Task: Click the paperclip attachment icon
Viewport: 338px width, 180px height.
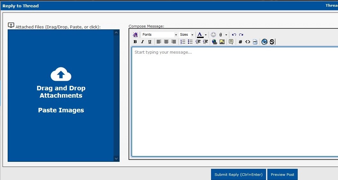Action: pos(221,34)
